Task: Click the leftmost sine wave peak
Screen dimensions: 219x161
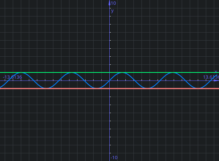Action: tap(21, 73)
